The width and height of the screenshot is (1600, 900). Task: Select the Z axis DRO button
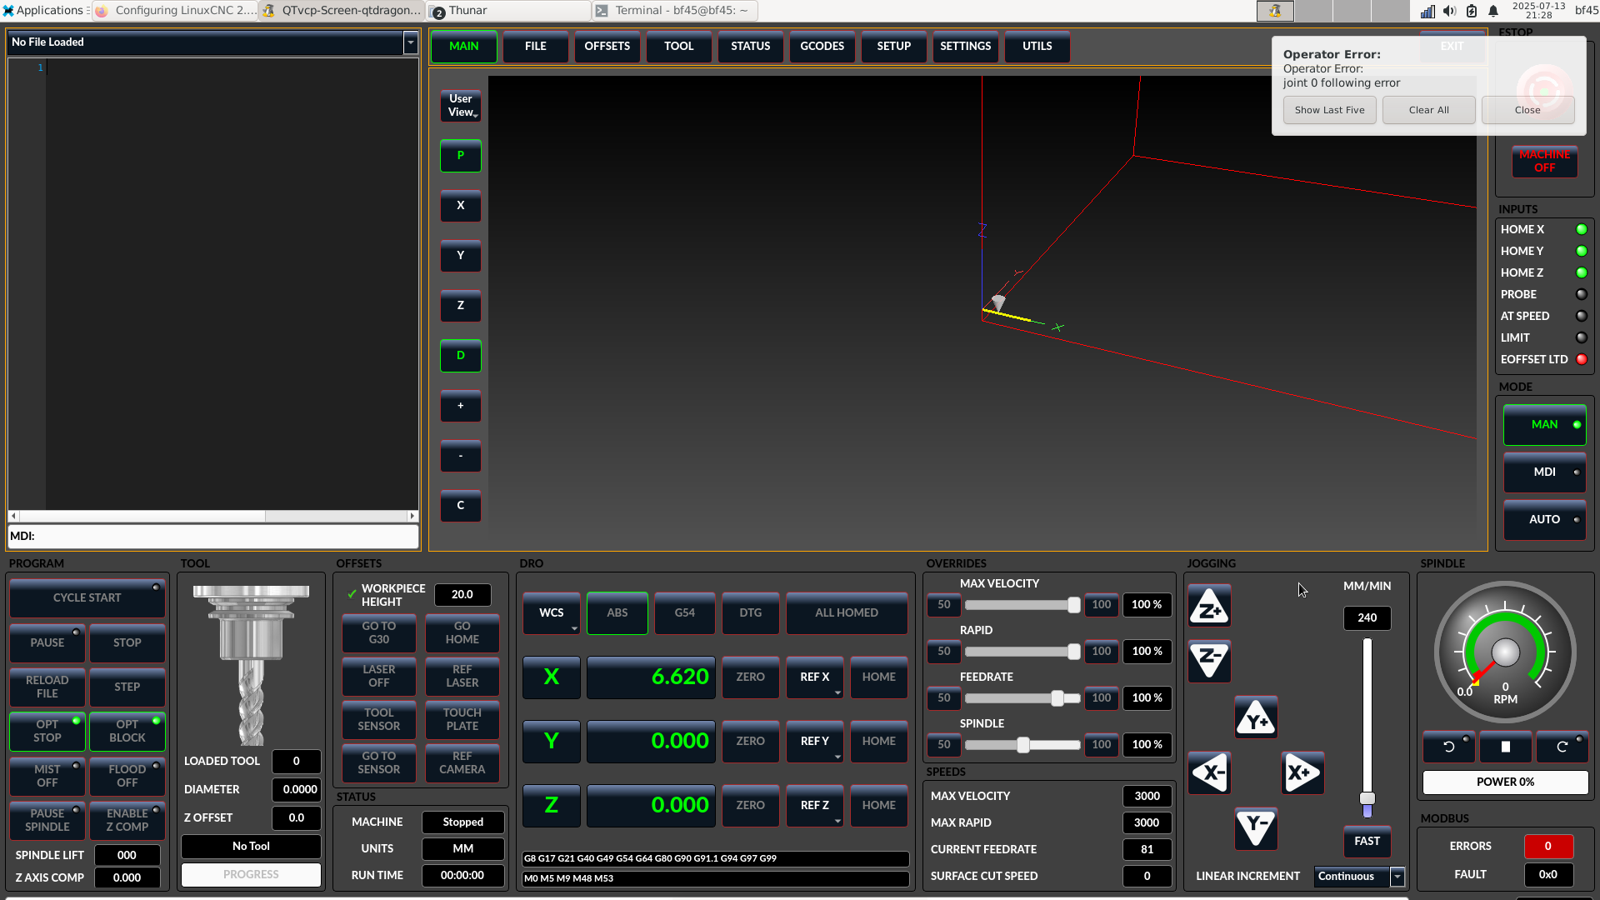551,806
